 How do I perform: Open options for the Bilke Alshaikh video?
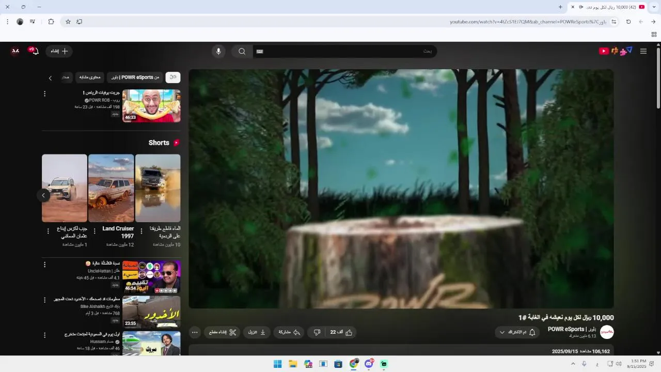tap(44, 300)
